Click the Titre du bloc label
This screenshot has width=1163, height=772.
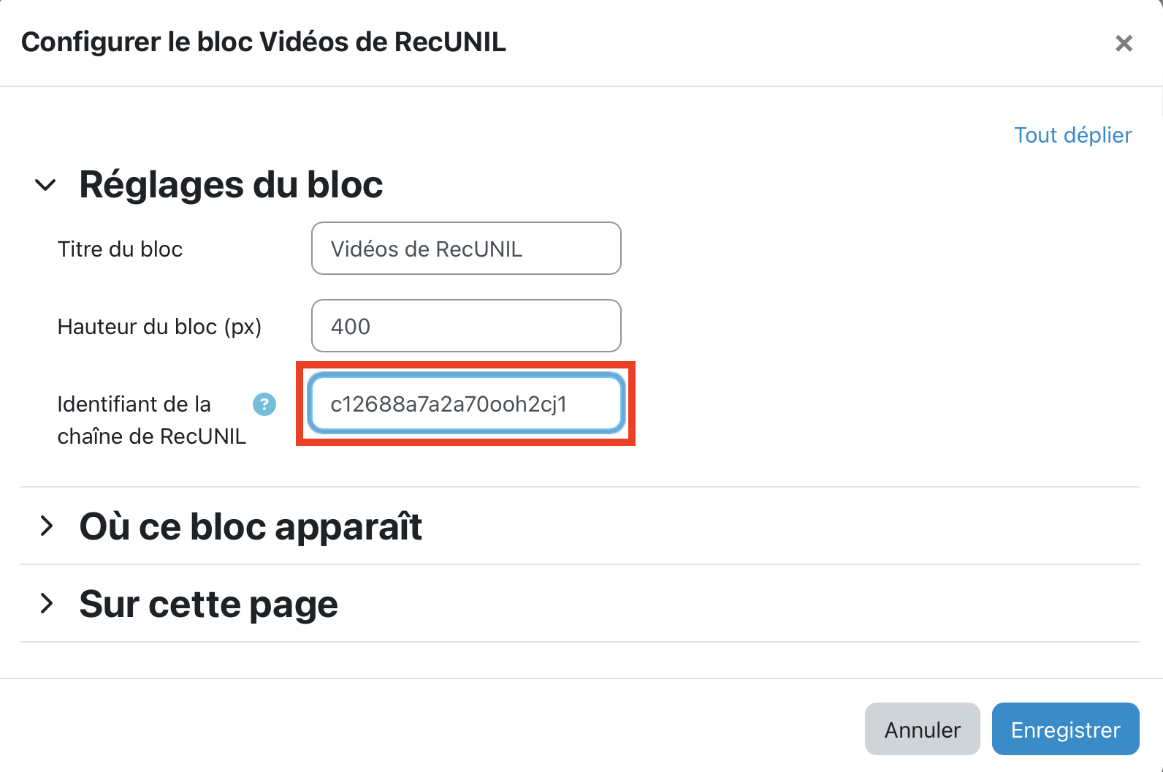pyautogui.click(x=120, y=249)
